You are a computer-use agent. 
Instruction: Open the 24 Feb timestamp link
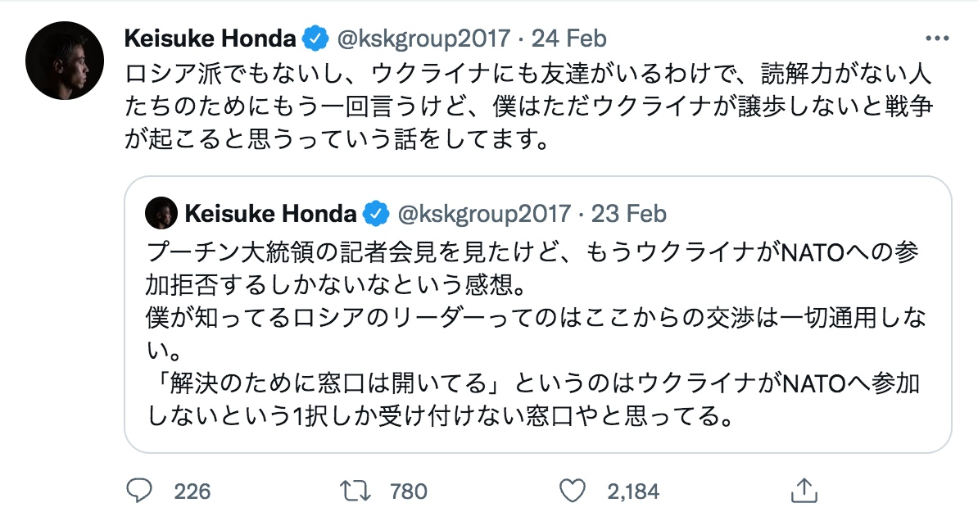[569, 39]
